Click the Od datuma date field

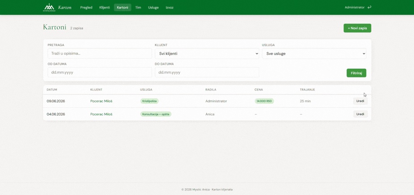pyautogui.click(x=100, y=72)
